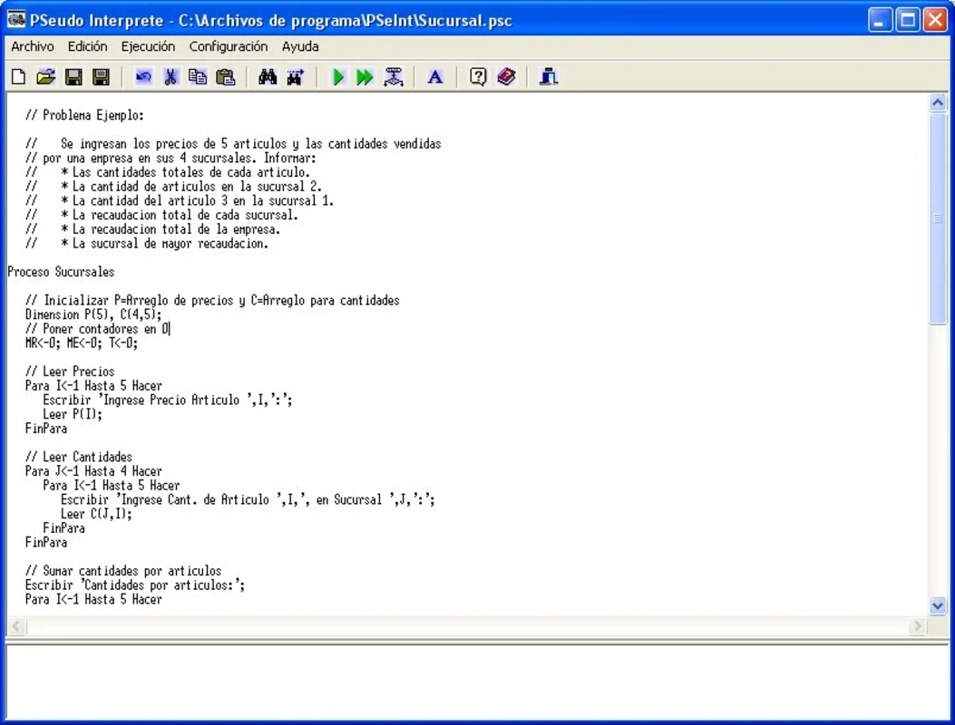Screen dimensions: 955x725
Task: Paste from the clipboard icon
Action: pyautogui.click(x=226, y=78)
